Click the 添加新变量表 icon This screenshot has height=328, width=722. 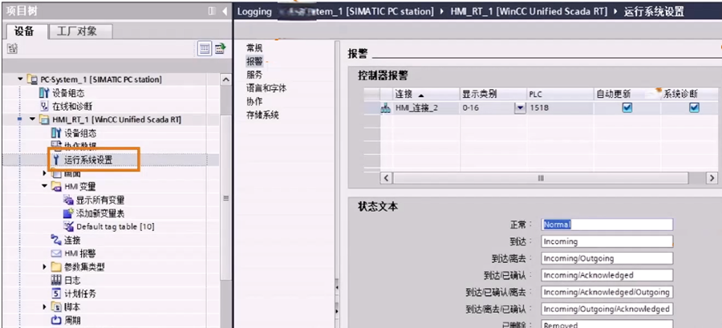coord(68,213)
